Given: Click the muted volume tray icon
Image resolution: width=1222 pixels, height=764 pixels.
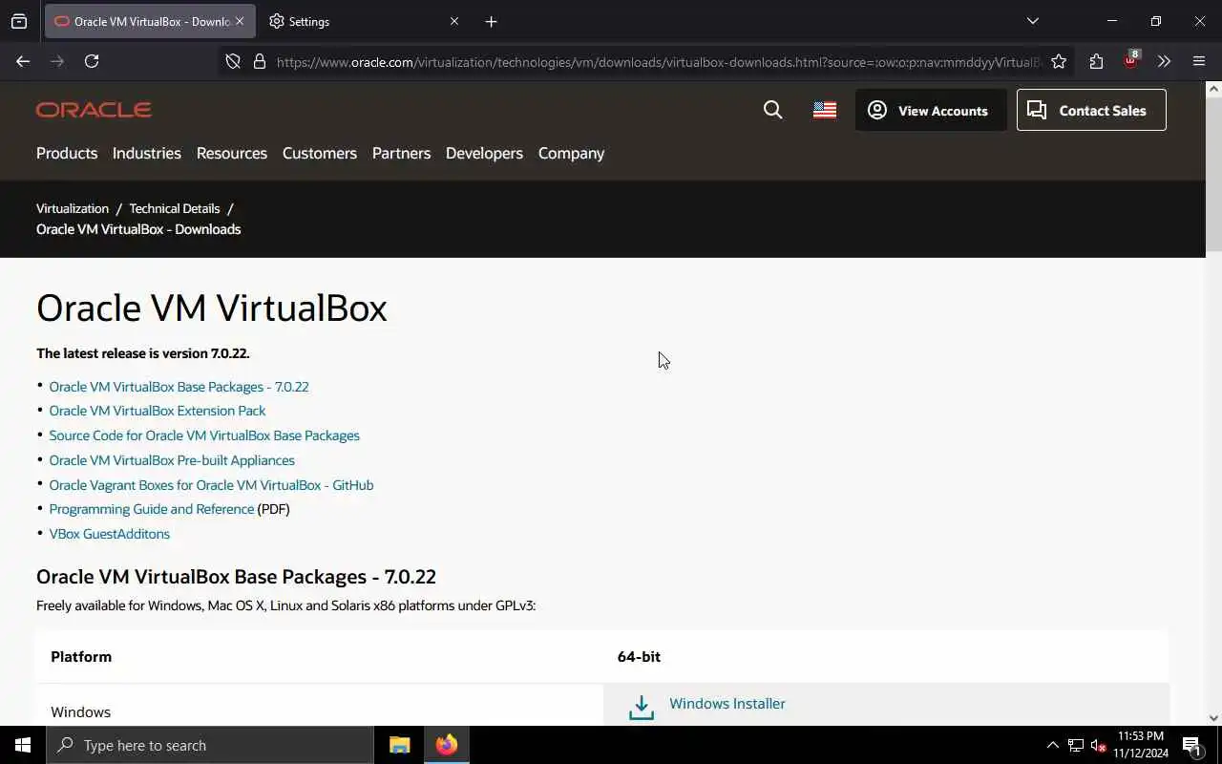Looking at the screenshot, I should pos(1098,745).
